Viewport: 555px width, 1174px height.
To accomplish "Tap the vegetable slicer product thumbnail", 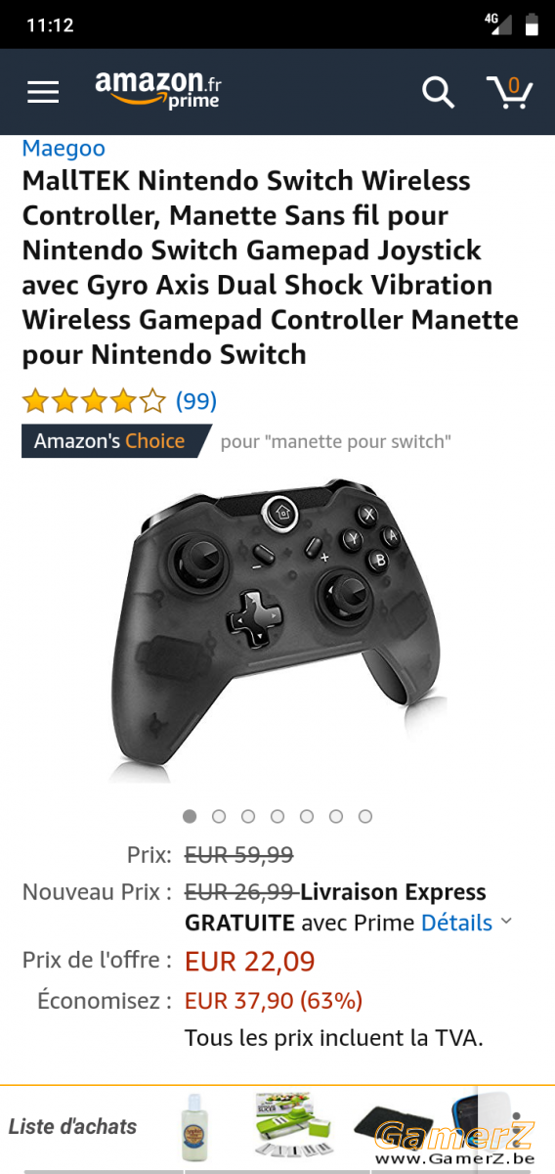I will pyautogui.click(x=292, y=1126).
